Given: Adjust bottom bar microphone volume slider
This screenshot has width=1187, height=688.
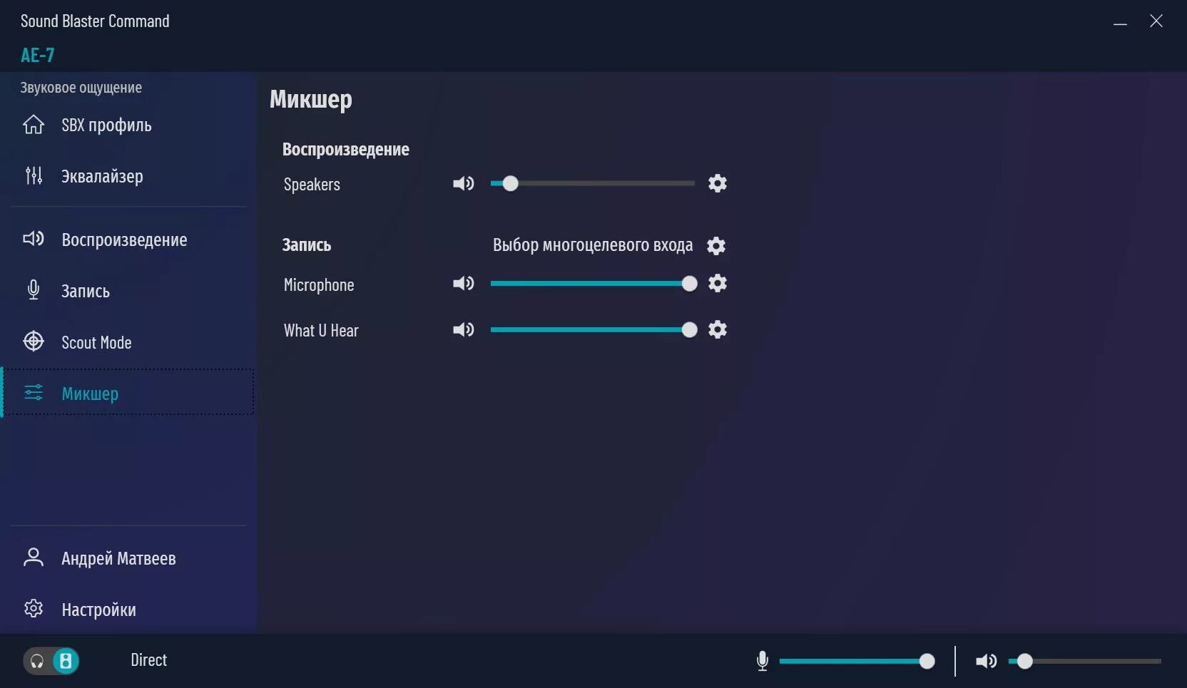Looking at the screenshot, I should 857,661.
